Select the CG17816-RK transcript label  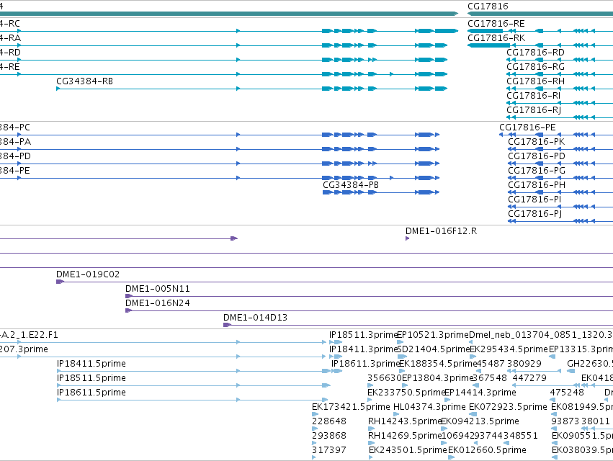[496, 38]
